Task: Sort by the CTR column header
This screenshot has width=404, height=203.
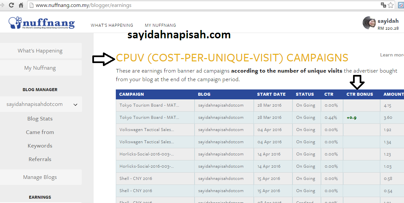Action: click(x=329, y=94)
